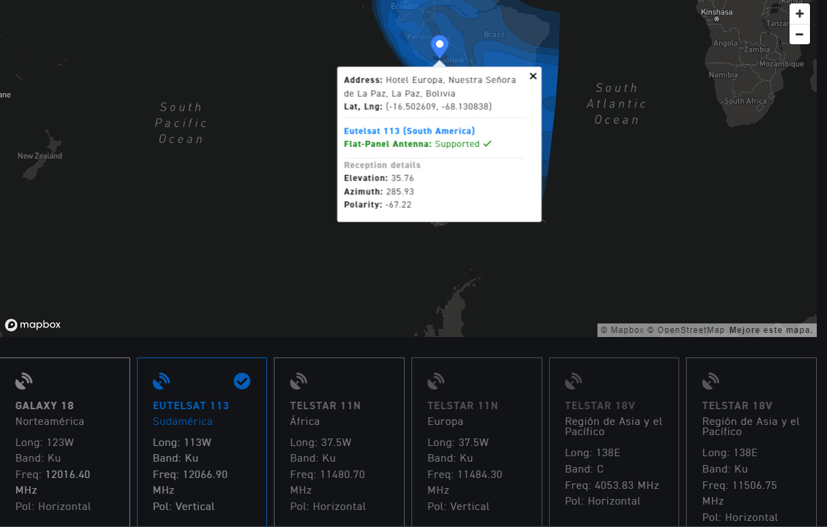The image size is (827, 527).
Task: Click the Flat-Panel Antenna Supported line
Action: 418,144
